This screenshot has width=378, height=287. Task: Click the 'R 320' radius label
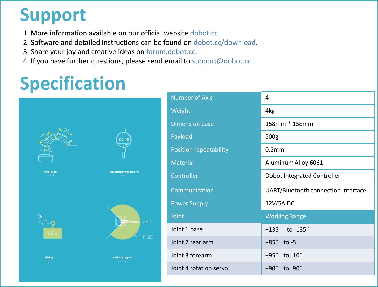tap(148, 237)
